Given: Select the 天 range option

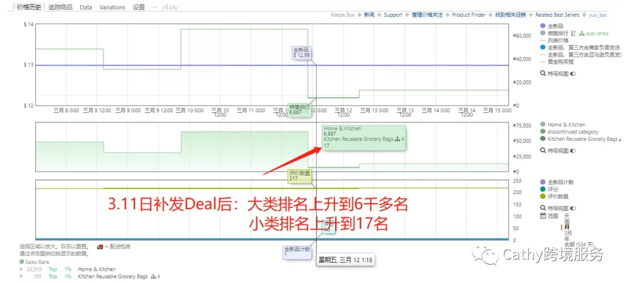Looking at the screenshot, I should (567, 215).
